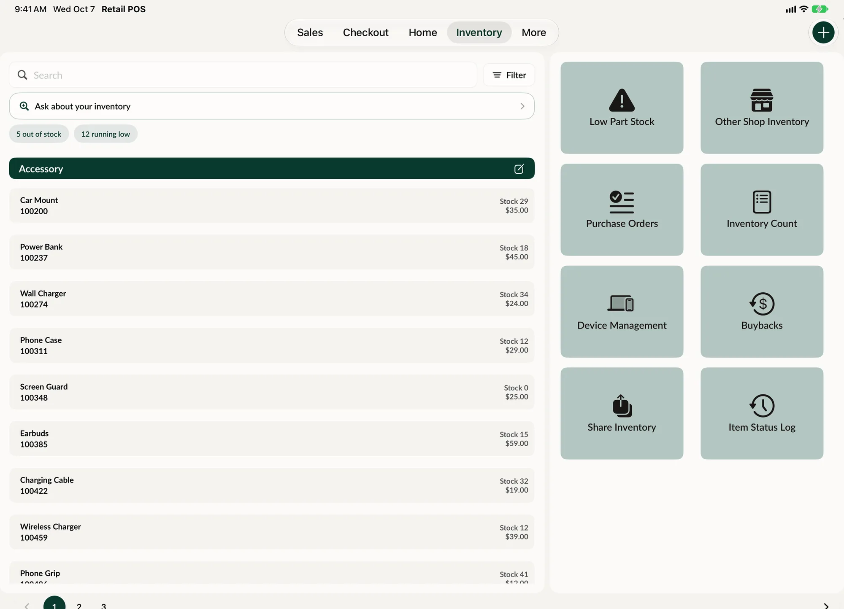Expand Ask about your inventory chevron
The image size is (844, 609).
(x=522, y=106)
